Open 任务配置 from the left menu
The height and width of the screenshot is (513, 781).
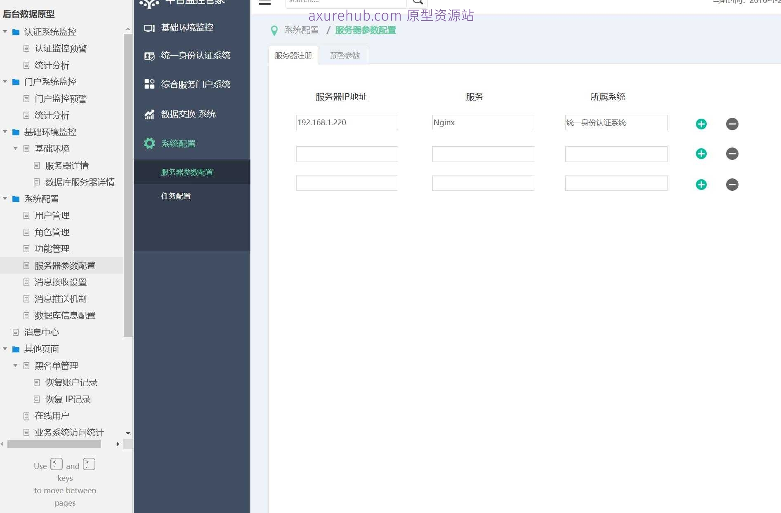pyautogui.click(x=176, y=196)
